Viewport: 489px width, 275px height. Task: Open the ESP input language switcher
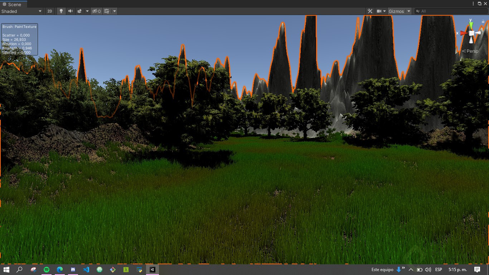[x=439, y=270]
